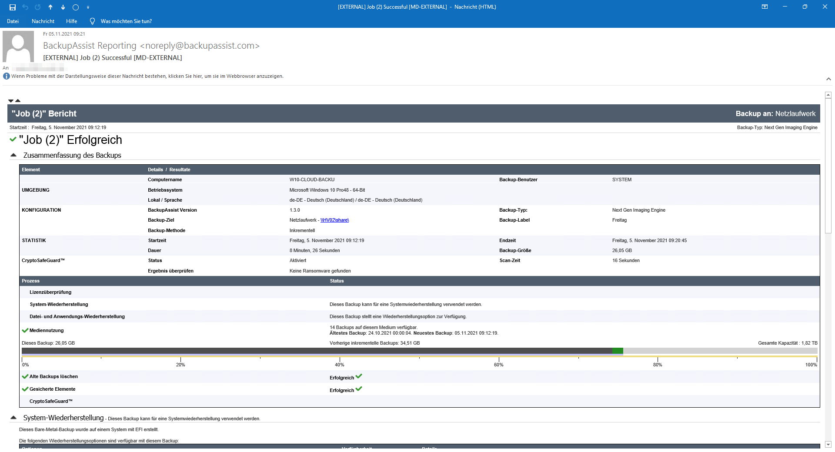The image size is (835, 452).
Task: Click the ribbon display options icon
Action: (765, 7)
